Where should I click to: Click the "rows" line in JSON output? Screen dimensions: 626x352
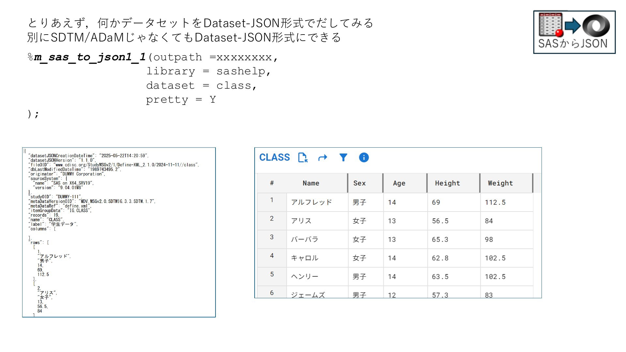click(39, 242)
